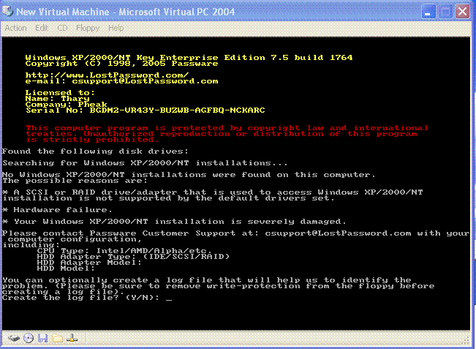The height and width of the screenshot is (349, 476).
Task: Click 'Copyright (C) 1998, 2005 Passware' line
Action: pos(121,64)
